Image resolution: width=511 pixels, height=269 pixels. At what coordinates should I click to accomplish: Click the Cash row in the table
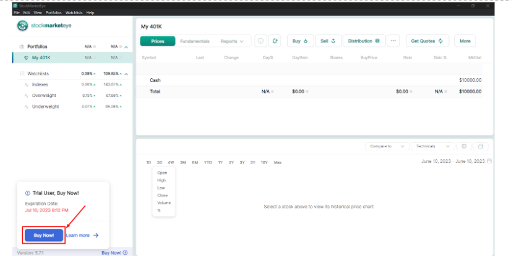[309, 80]
